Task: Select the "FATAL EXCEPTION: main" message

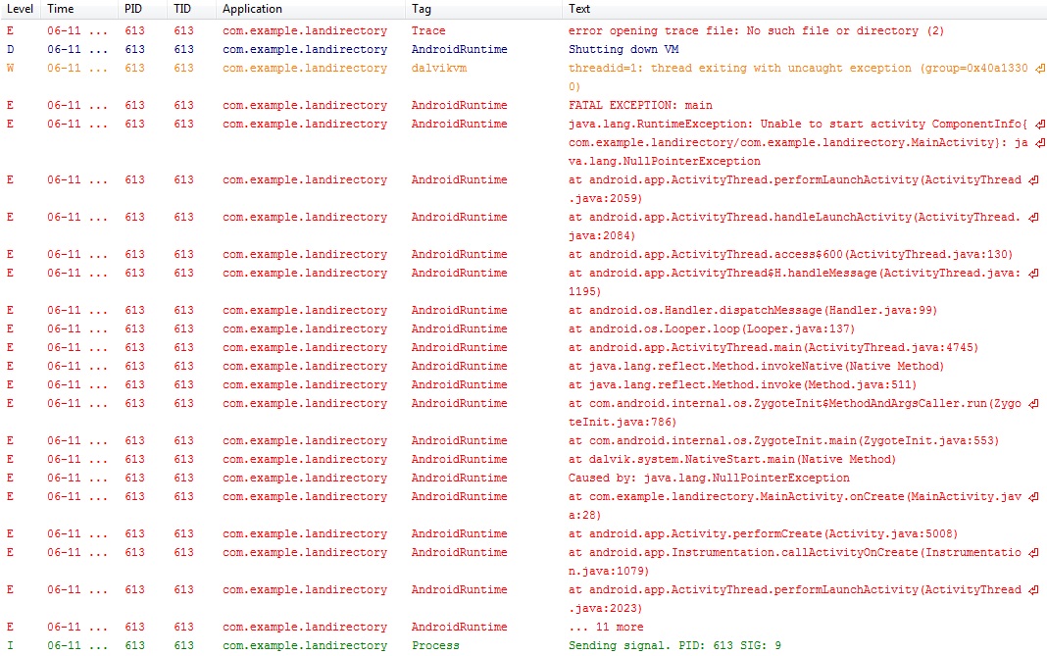Action: tap(640, 106)
